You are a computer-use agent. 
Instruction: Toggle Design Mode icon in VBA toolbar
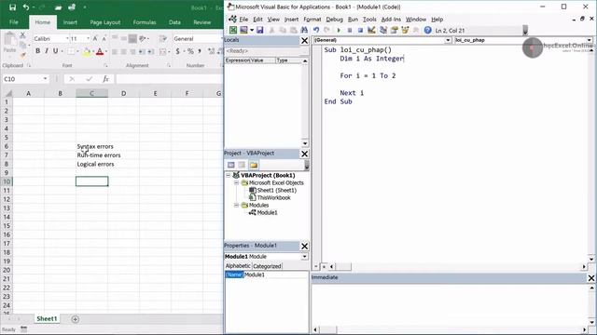coord(371,30)
